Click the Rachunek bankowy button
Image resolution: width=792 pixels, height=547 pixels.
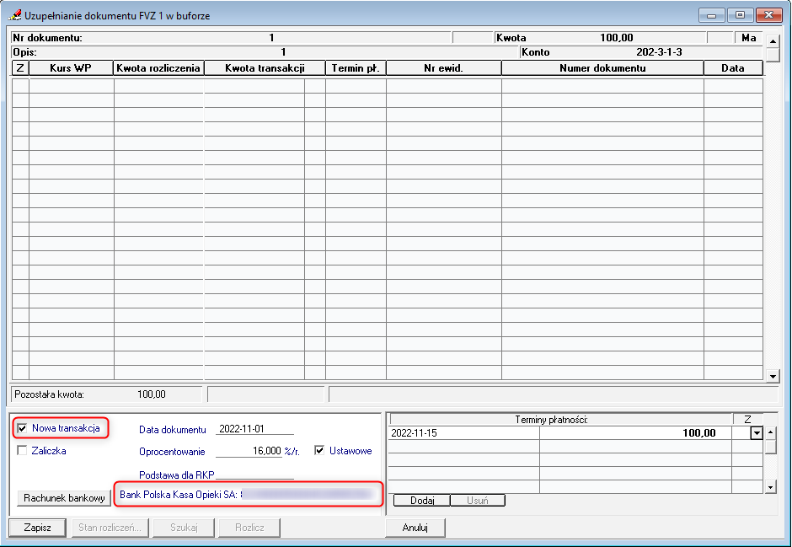64,498
